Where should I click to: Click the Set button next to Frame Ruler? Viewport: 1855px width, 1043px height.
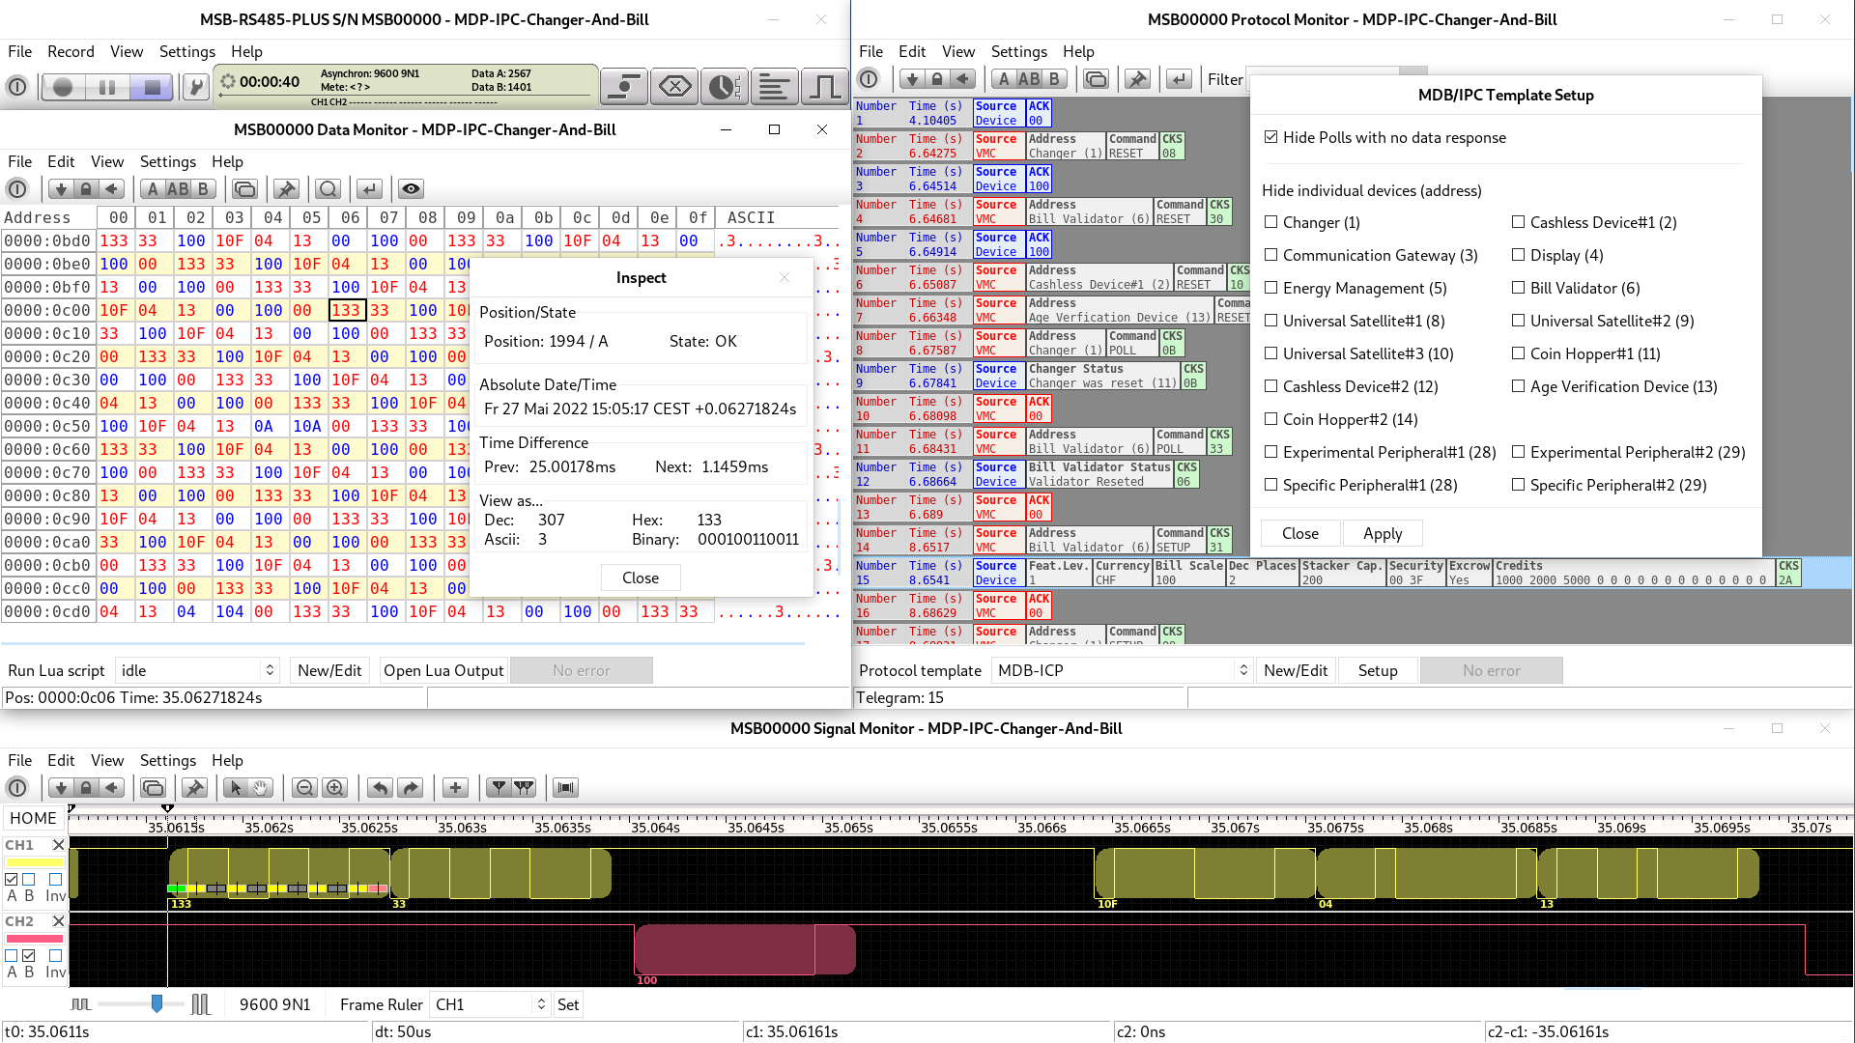(568, 1004)
